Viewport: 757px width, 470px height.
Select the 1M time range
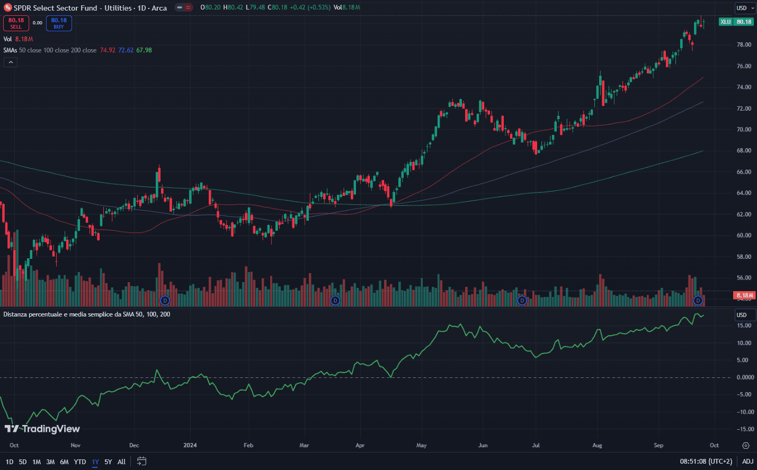[37, 462]
